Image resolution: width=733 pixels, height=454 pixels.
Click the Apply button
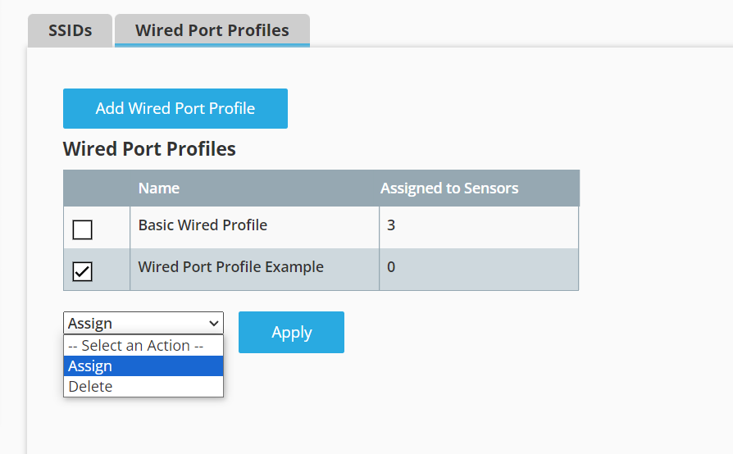point(291,332)
